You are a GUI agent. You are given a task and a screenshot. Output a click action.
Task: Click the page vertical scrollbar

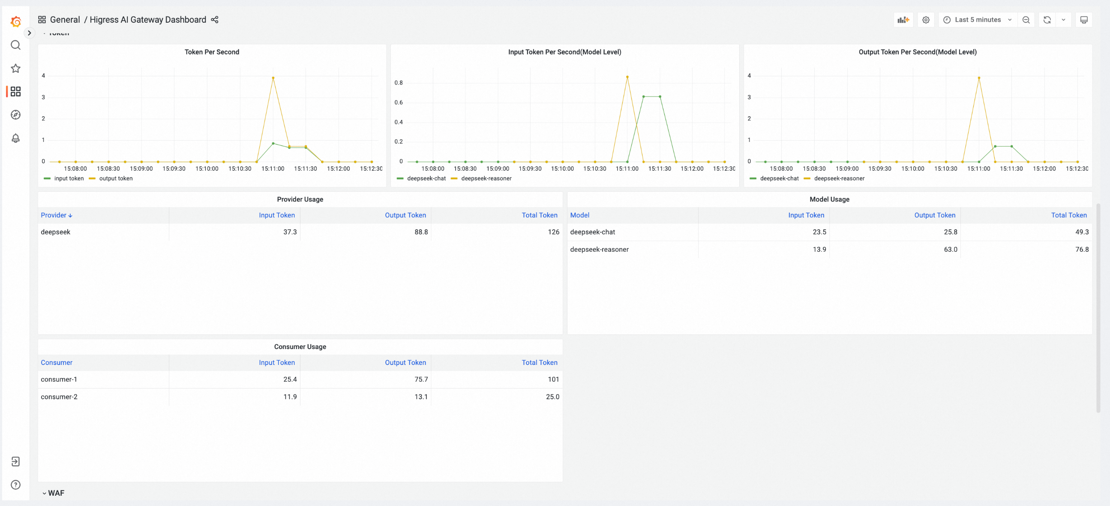coord(1098,308)
